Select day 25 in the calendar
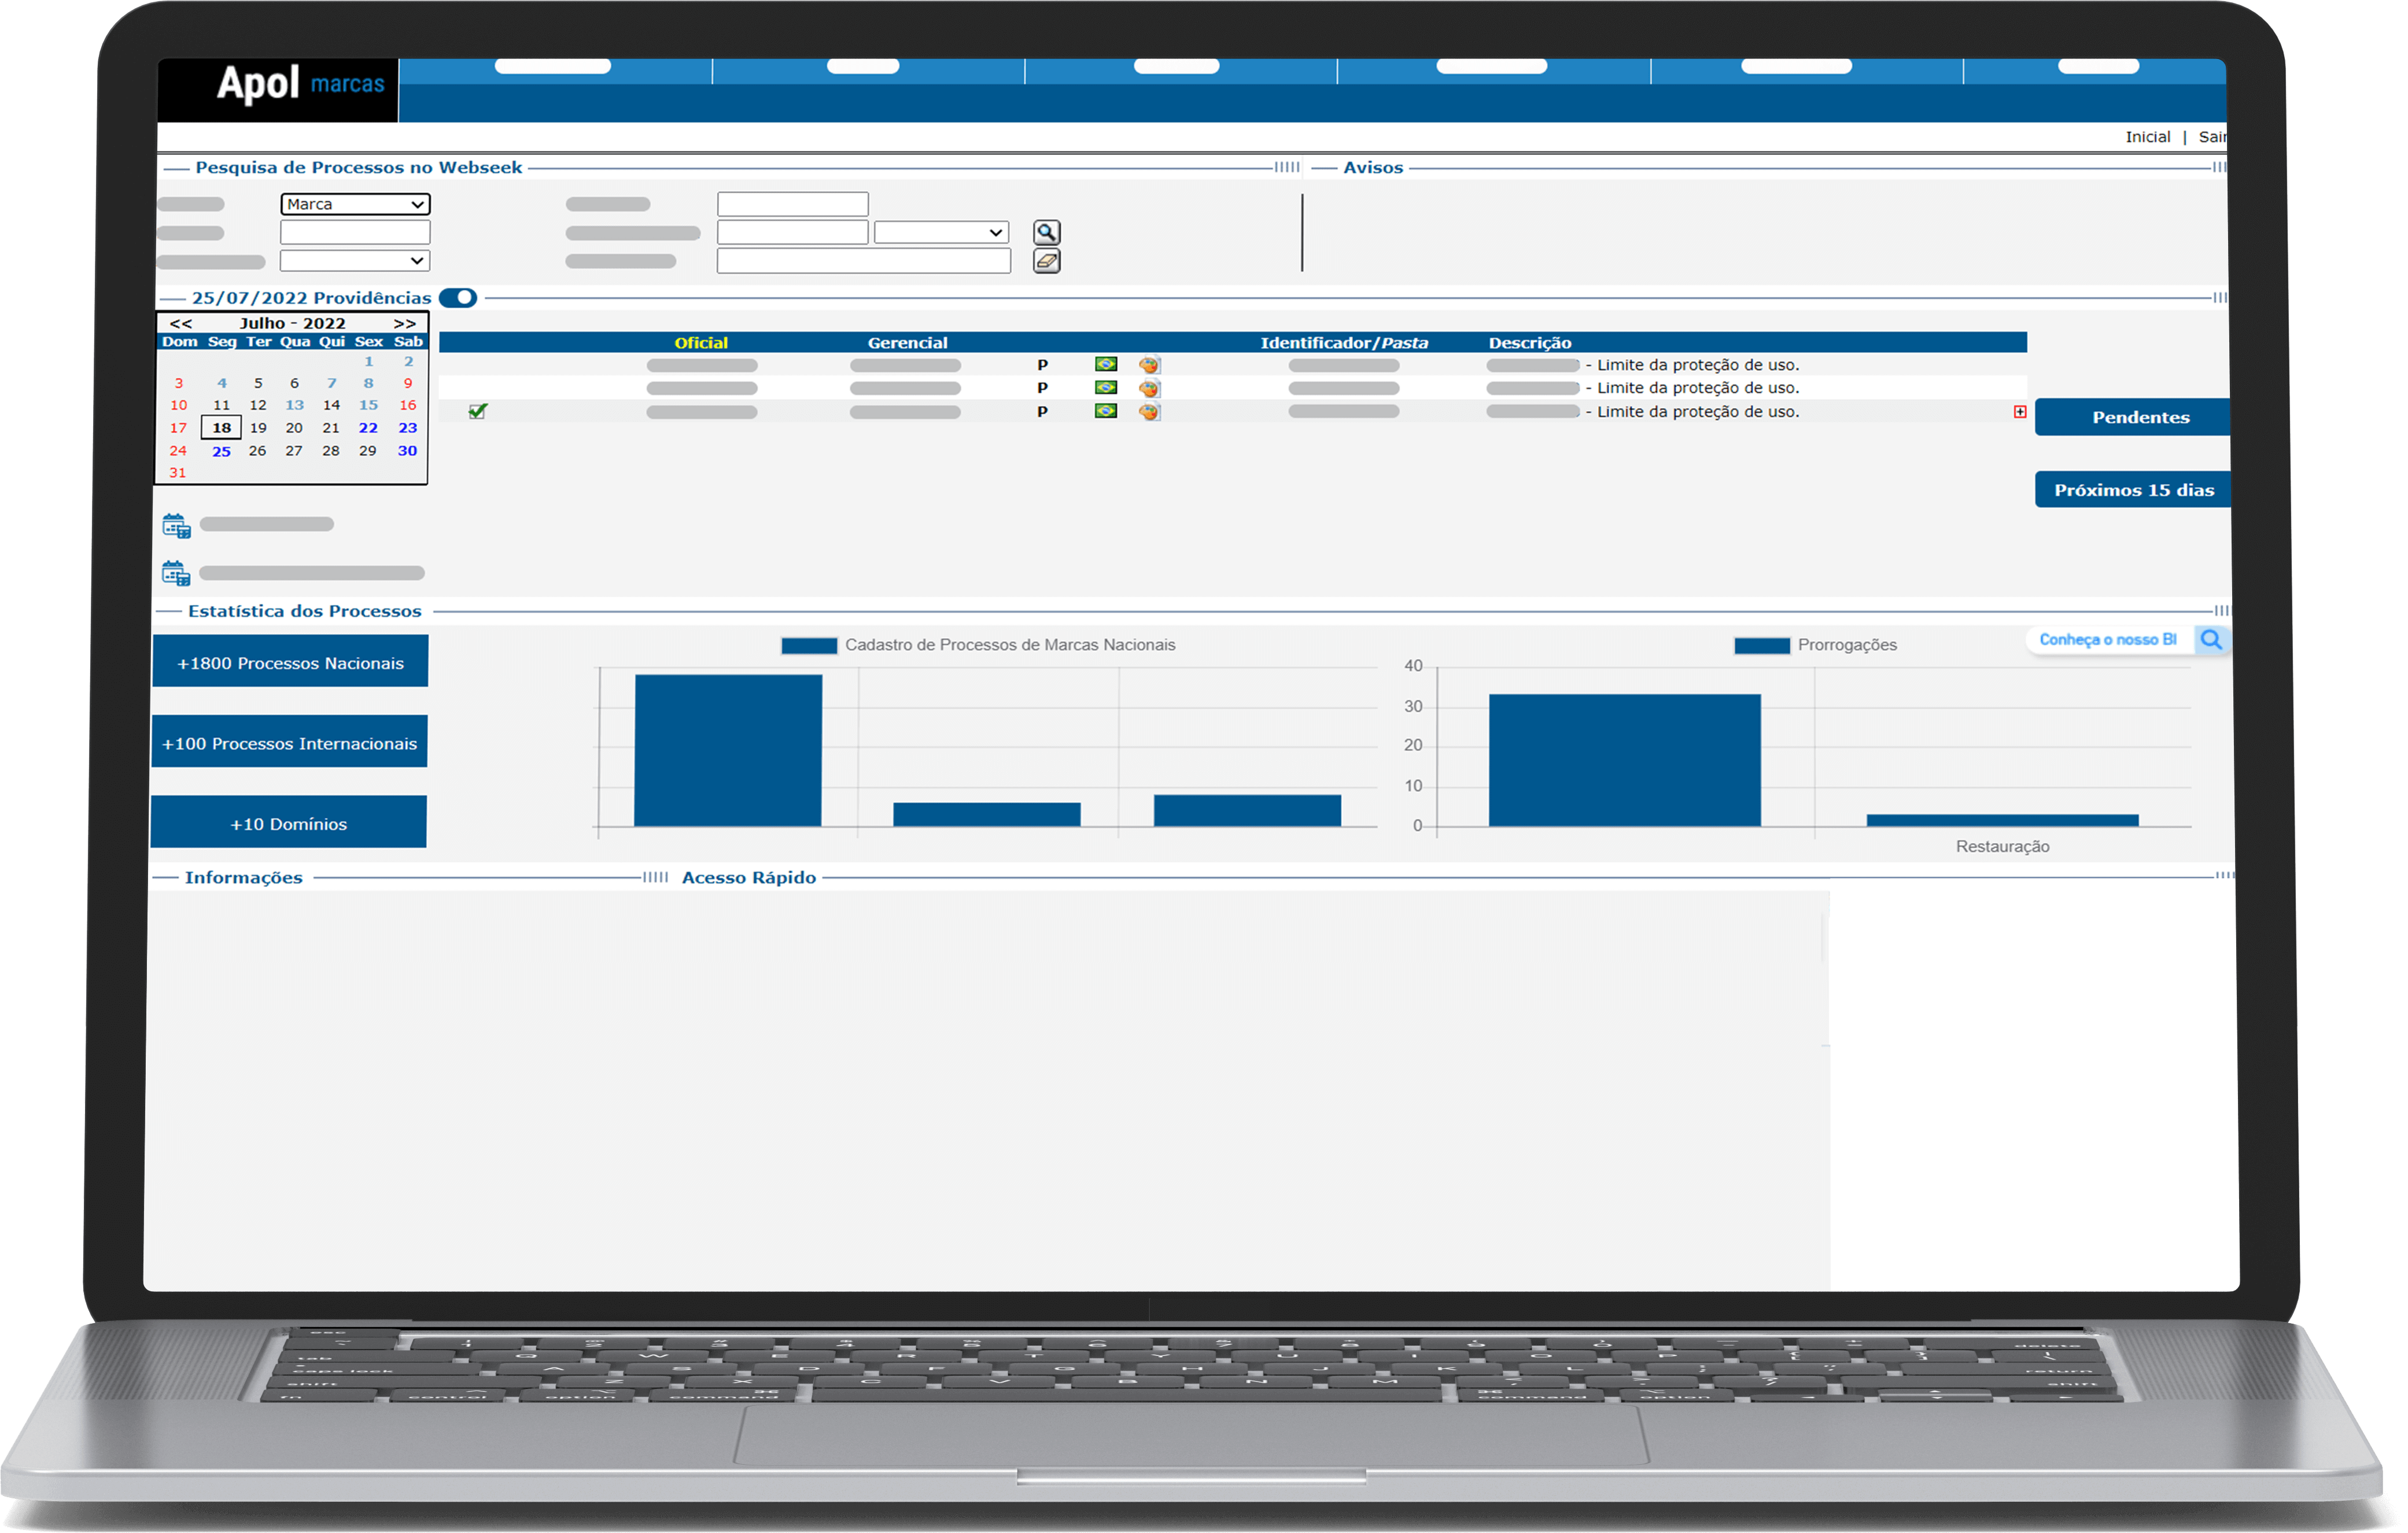 pos(221,451)
